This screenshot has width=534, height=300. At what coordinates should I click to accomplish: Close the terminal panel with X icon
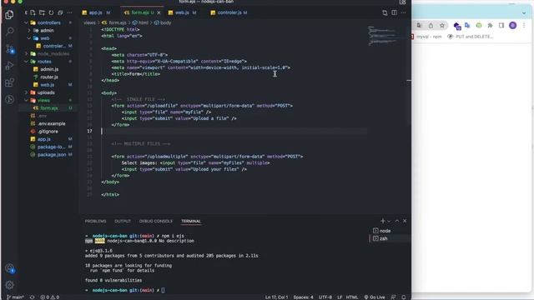click(x=405, y=221)
